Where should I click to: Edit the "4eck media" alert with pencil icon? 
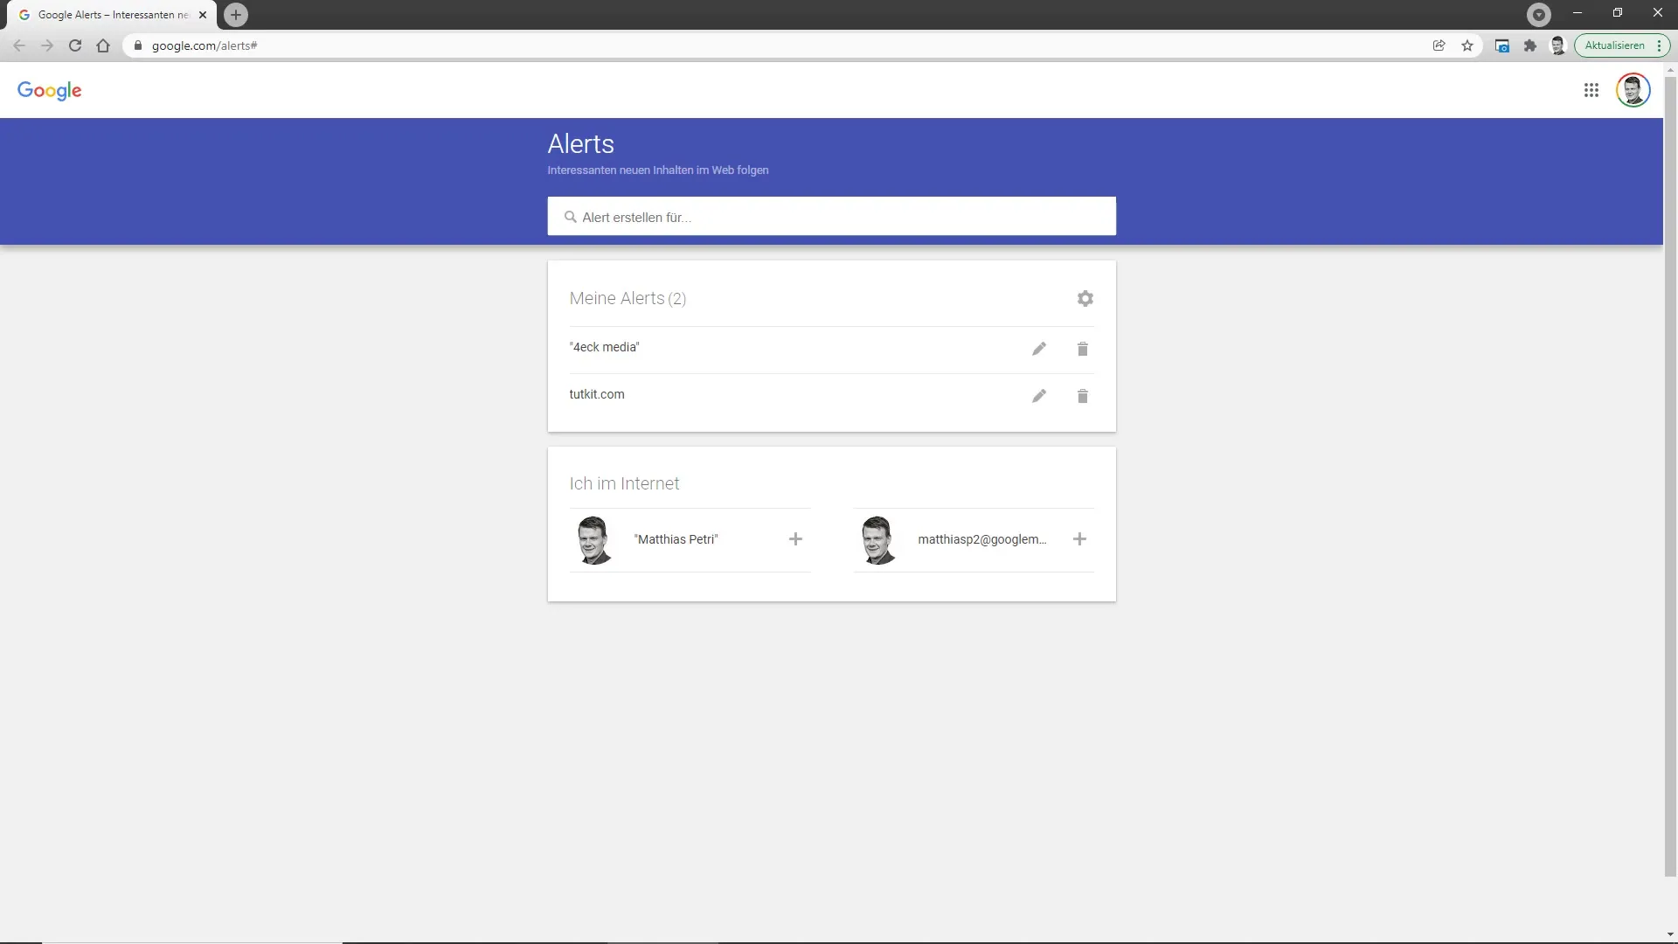(x=1039, y=349)
